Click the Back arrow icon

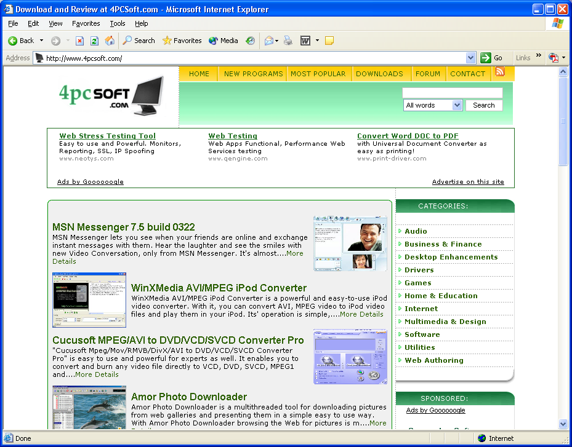[x=13, y=41]
